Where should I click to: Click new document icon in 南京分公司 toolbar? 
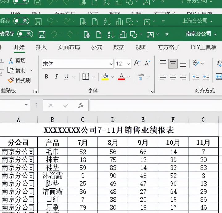click(99, 35)
